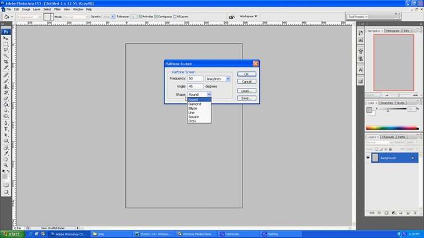This screenshot has width=424, height=238.
Task: Open the lines/inch units dropdown
Action: pyautogui.click(x=228, y=79)
